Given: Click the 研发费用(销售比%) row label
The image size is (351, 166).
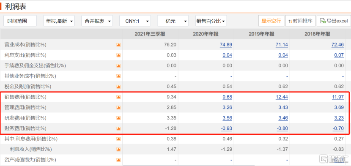Looking at the screenshot, I should tap(25, 118).
